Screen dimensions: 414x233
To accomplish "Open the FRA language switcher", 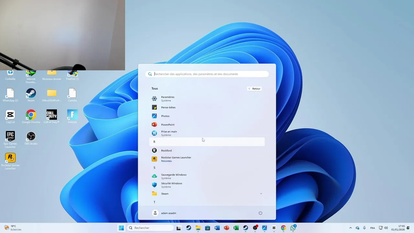I will click(373, 228).
